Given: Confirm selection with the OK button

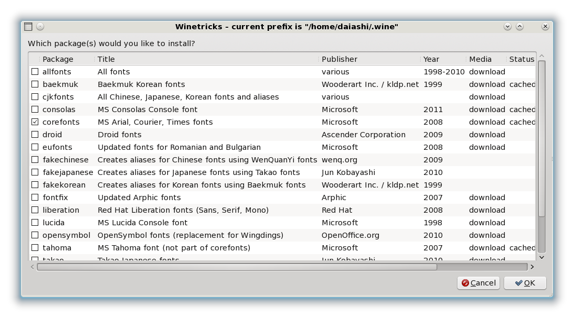Looking at the screenshot, I should coord(525,283).
